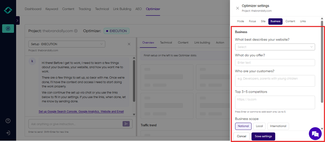
Task: Open the help question mark icon
Action: 8,121
